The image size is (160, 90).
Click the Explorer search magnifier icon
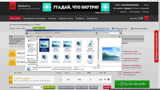coord(120,33)
